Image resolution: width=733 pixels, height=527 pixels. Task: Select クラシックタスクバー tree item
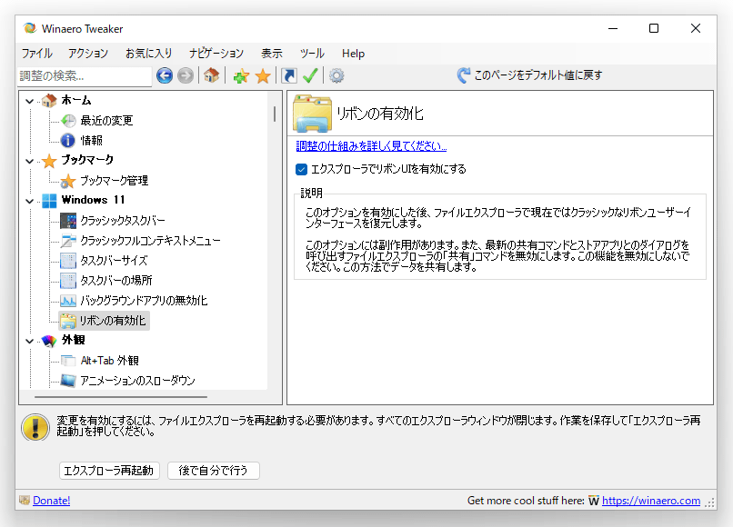point(123,221)
